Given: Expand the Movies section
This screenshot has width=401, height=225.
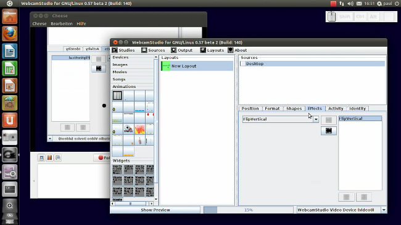Looking at the screenshot, I should [133, 72].
